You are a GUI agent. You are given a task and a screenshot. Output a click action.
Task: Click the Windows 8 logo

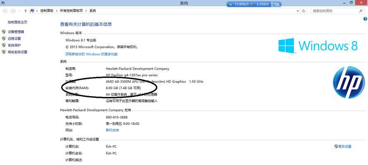tap(318, 45)
